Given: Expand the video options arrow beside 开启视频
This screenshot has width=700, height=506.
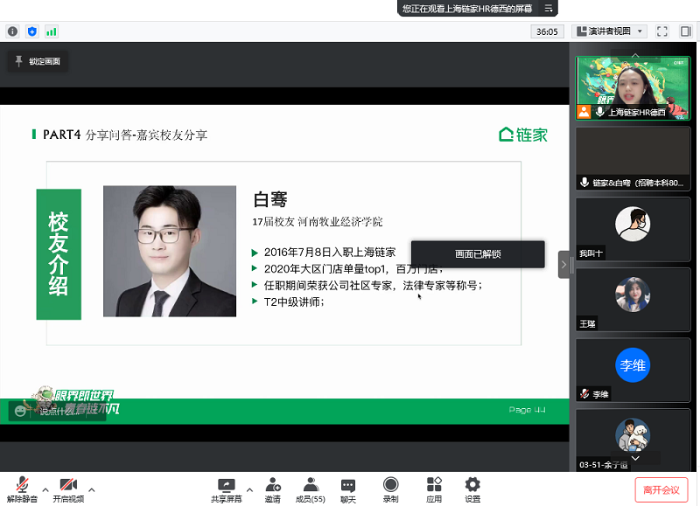Looking at the screenshot, I should coord(92,489).
